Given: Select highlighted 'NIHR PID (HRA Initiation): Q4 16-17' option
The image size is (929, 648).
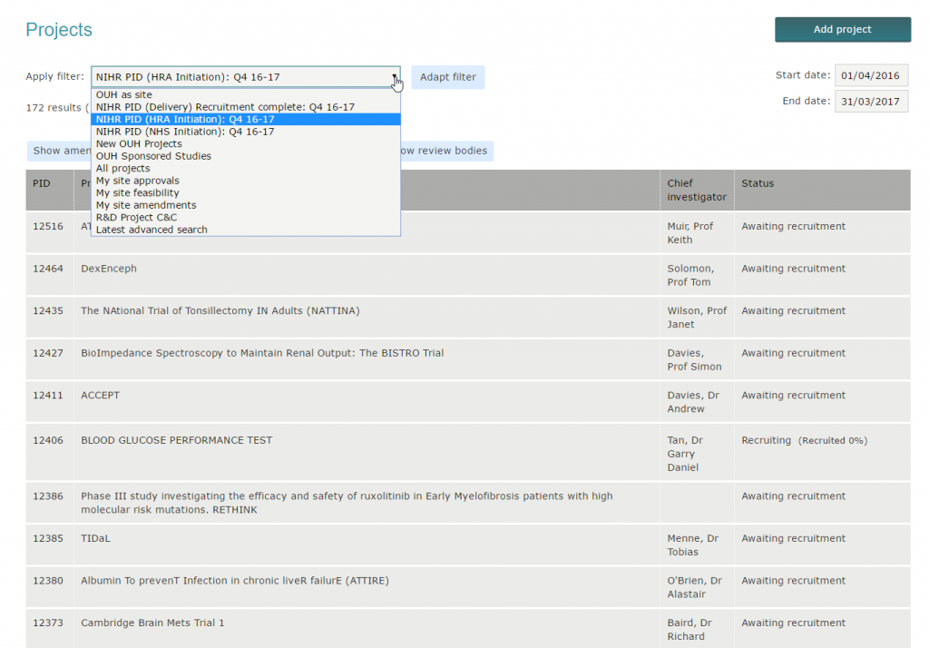Looking at the screenshot, I should click(x=245, y=119).
